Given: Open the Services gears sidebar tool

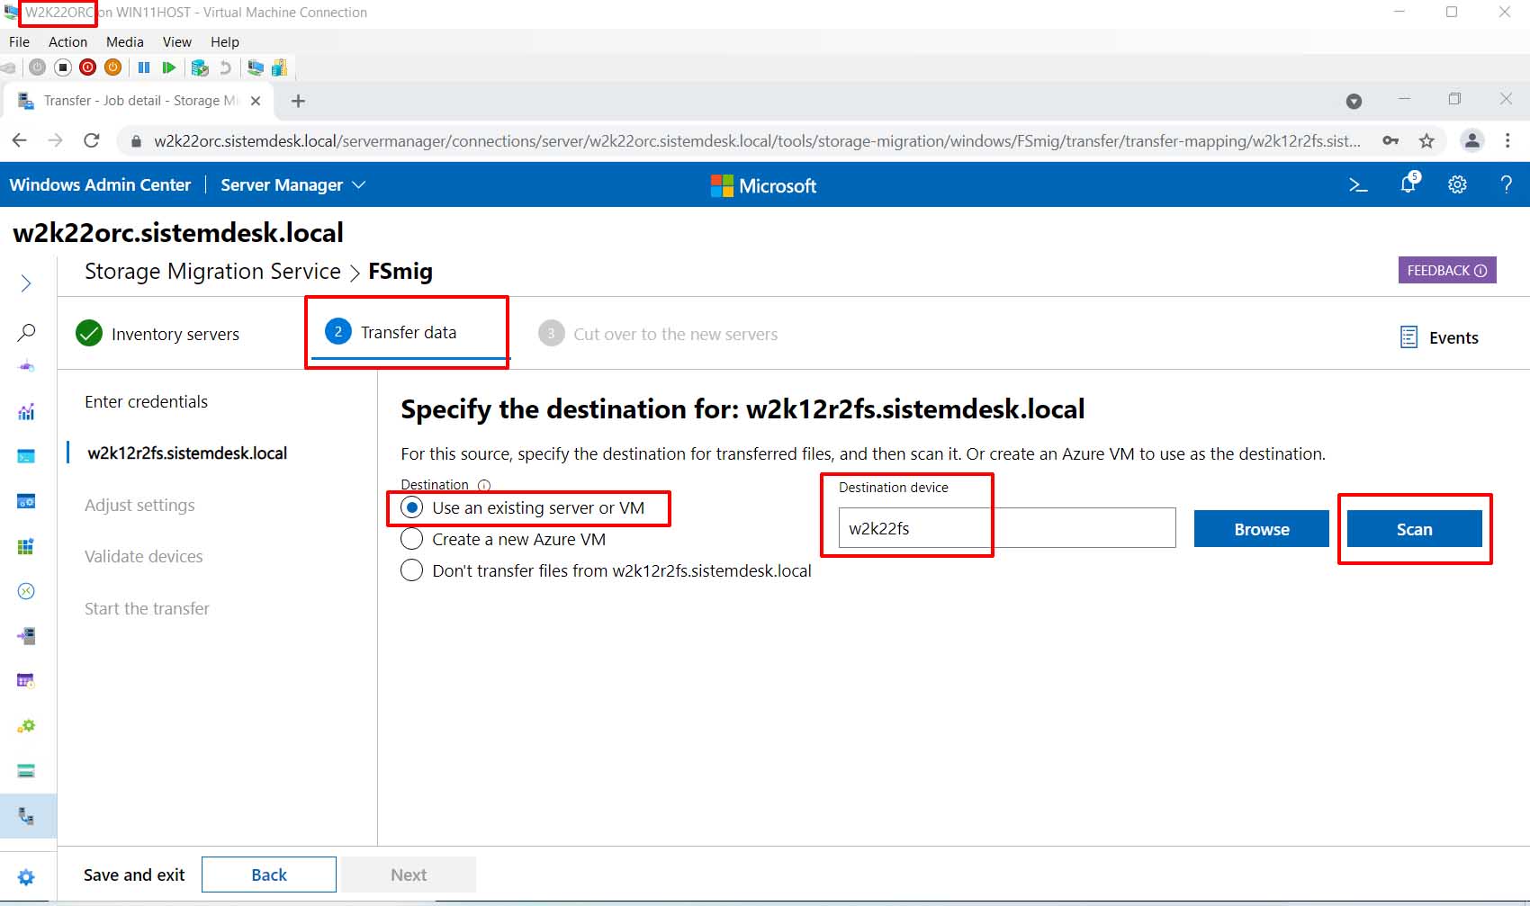Looking at the screenshot, I should point(26,726).
